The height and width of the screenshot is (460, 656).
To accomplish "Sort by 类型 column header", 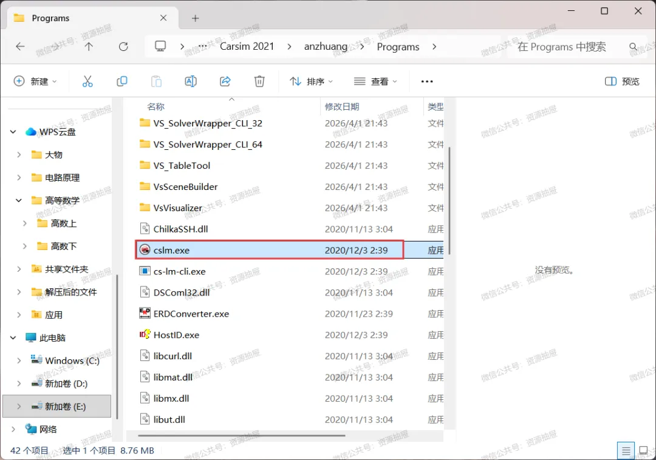I will pyautogui.click(x=436, y=107).
